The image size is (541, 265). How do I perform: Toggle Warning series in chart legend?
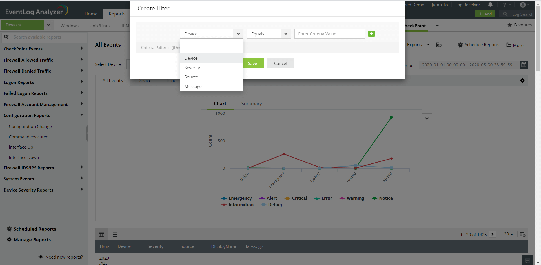pyautogui.click(x=352, y=198)
